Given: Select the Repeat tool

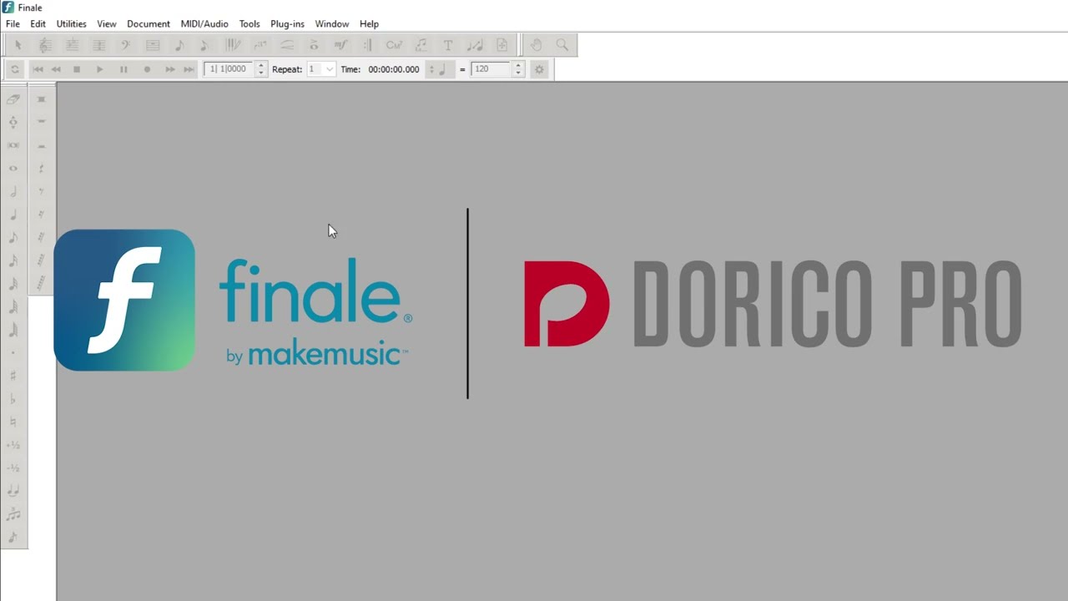Looking at the screenshot, I should (x=367, y=45).
